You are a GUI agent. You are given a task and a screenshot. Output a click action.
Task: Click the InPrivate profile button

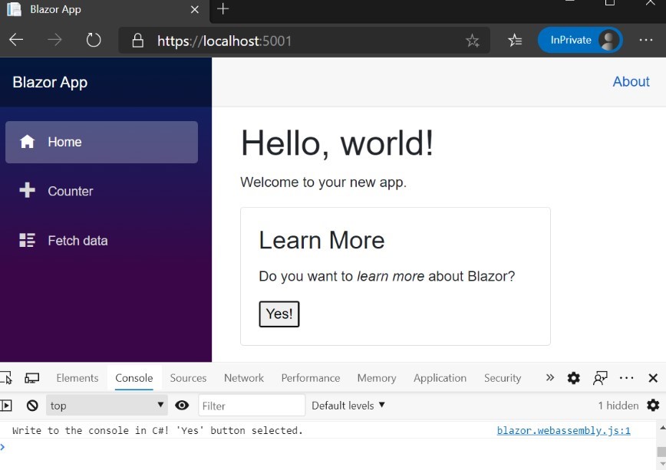[580, 41]
